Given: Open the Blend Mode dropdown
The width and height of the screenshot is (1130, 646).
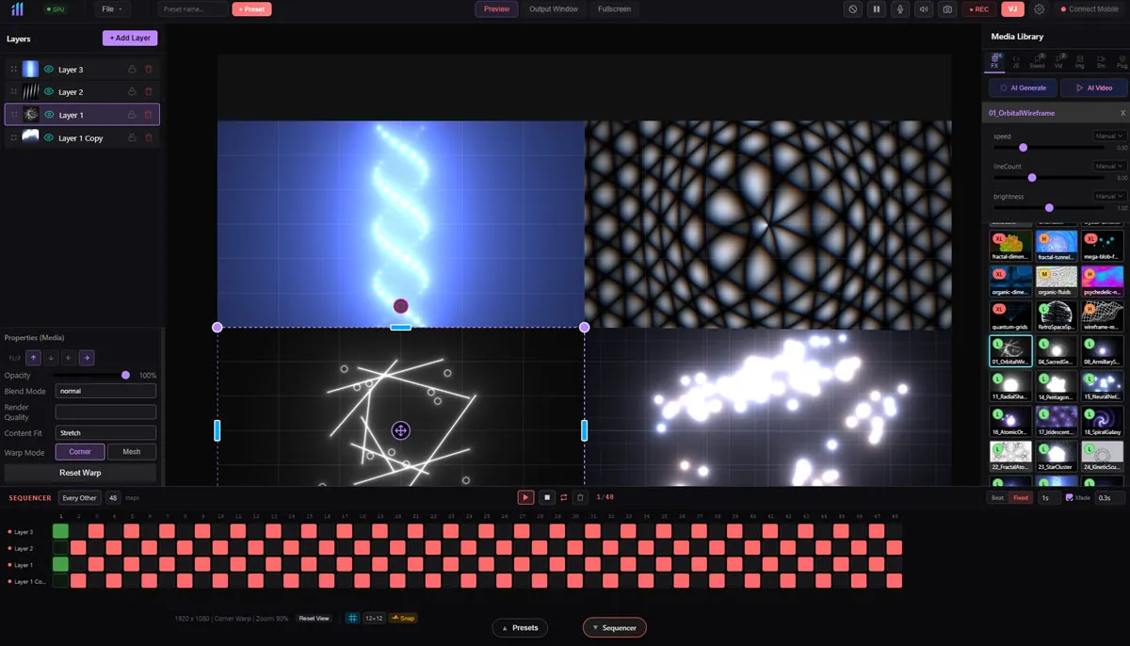Looking at the screenshot, I should 105,391.
